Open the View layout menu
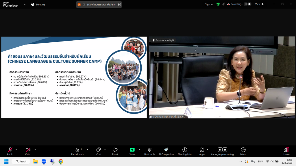The image size is (296, 166). pyautogui.click(x=259, y=4)
